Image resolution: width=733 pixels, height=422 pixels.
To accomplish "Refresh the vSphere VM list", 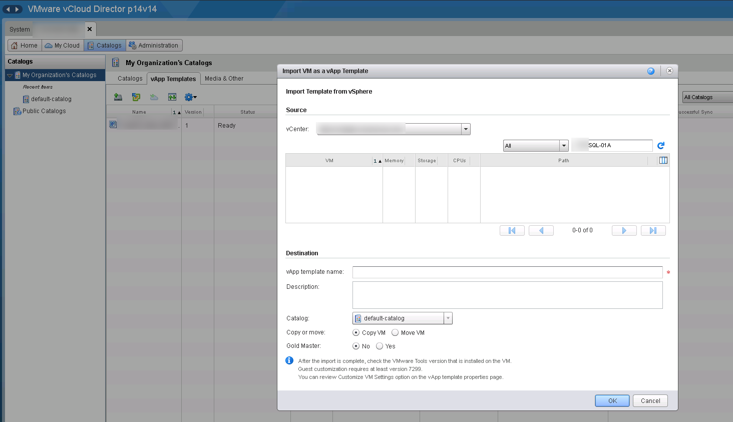I will [x=660, y=146].
